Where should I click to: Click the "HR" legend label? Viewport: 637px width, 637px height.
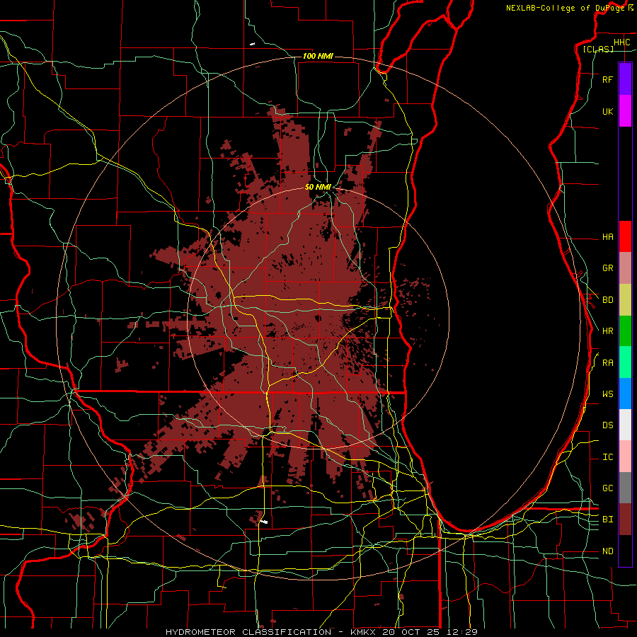(607, 331)
